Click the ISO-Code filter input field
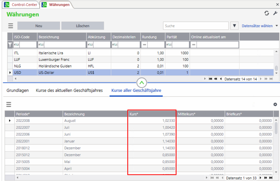This screenshot has height=181, width=280. [x=28, y=45]
